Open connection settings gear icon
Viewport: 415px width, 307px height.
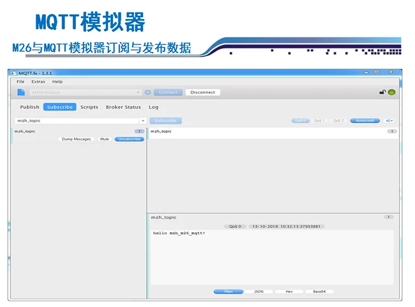click(x=147, y=92)
